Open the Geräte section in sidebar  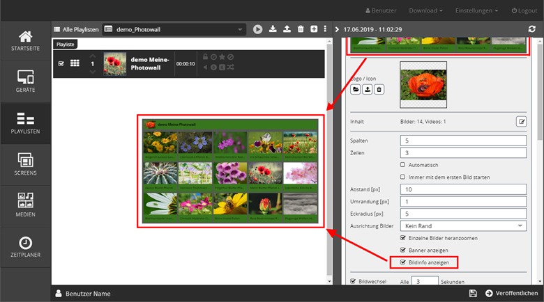click(x=25, y=82)
